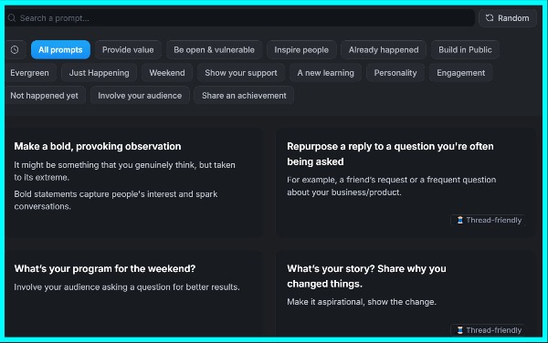
Task: Focus the Search a prompt field
Action: click(239, 18)
